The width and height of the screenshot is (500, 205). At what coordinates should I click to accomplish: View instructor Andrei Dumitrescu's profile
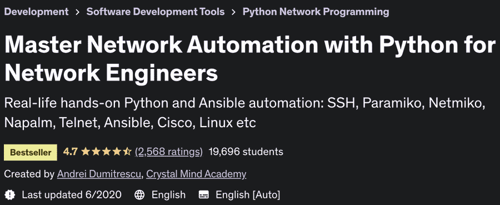100,174
